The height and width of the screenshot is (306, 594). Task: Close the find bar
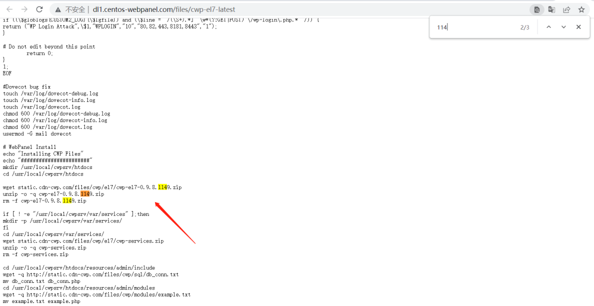[x=579, y=27]
